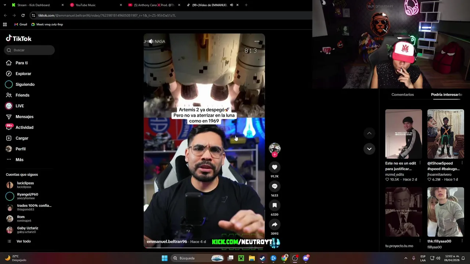The width and height of the screenshot is (470, 264).
Task: Switch to Anthony Cano browser tab
Action: [x=153, y=5]
